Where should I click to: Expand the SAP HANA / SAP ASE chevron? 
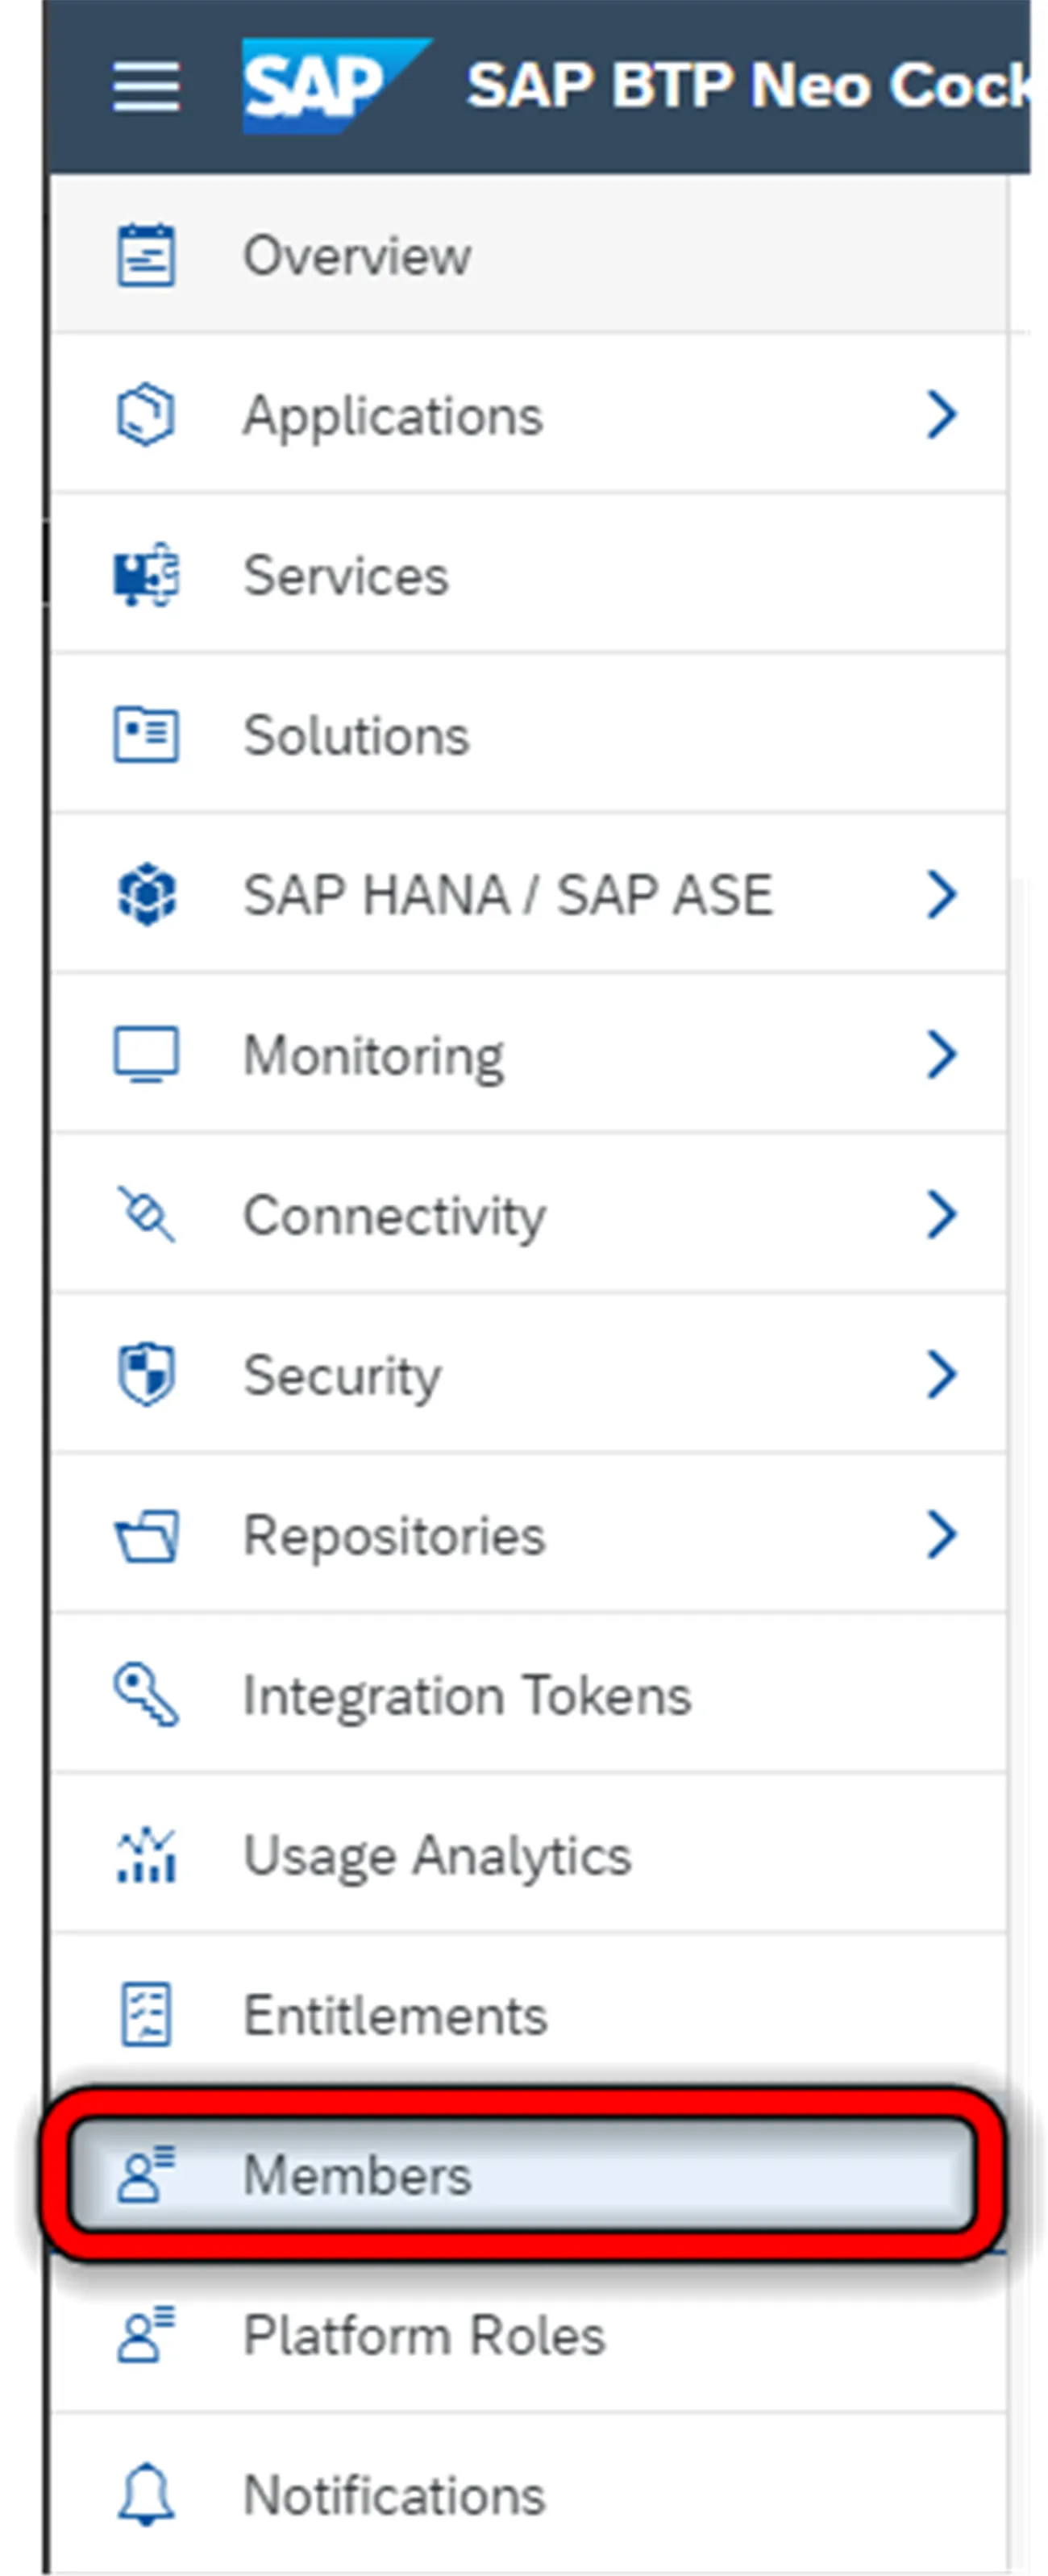point(941,894)
